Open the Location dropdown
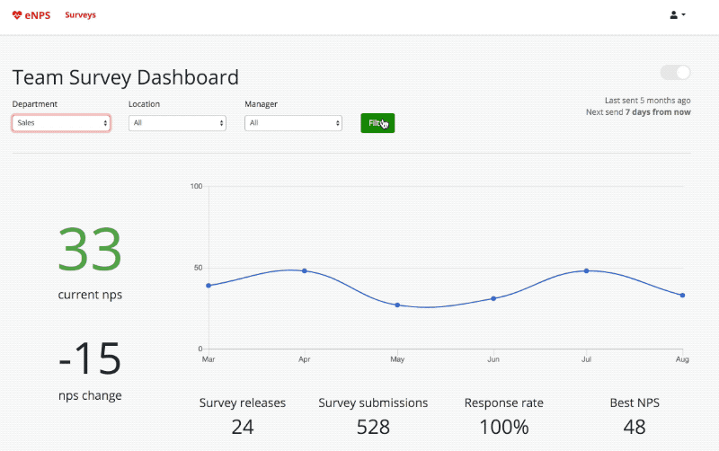The height and width of the screenshot is (451, 719). (x=177, y=122)
